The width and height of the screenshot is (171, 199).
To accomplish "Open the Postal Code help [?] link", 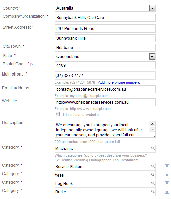I will (x=32, y=64).
